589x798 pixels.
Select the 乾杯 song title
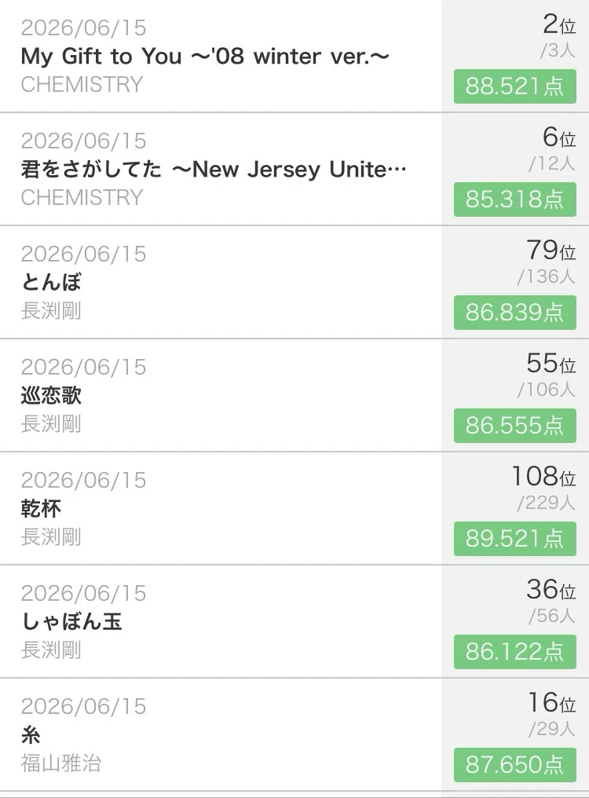tap(42, 508)
